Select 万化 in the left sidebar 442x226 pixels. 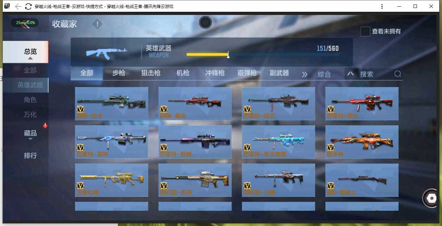coord(30,114)
